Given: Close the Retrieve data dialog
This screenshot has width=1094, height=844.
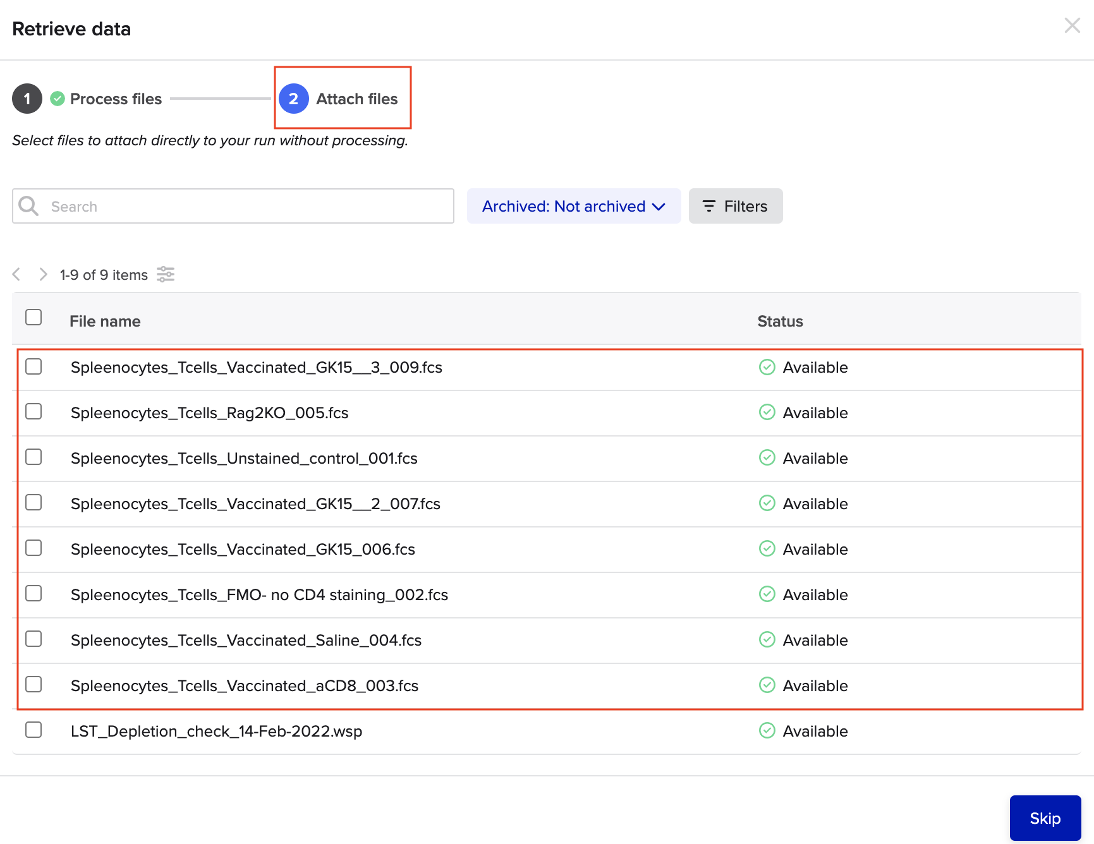Looking at the screenshot, I should (x=1072, y=26).
